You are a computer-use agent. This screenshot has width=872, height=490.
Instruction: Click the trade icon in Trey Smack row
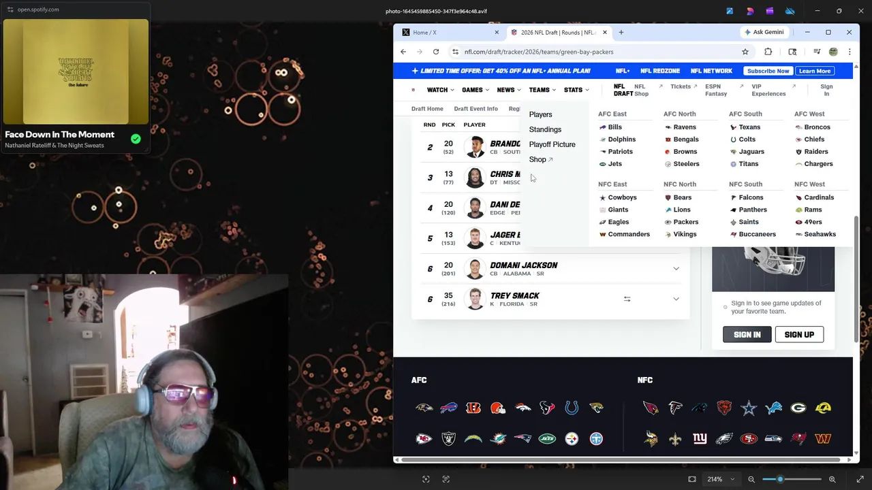(x=627, y=299)
